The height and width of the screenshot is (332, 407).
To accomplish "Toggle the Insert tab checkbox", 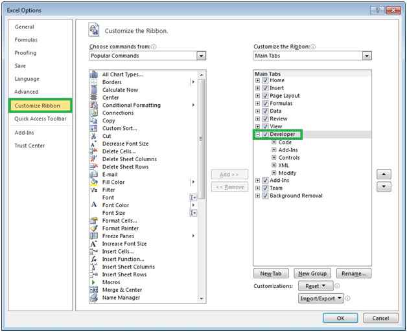I will (265, 88).
